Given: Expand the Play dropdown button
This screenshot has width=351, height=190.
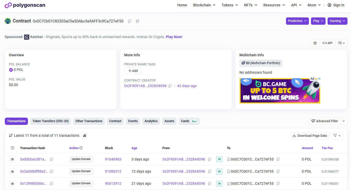Looking at the screenshot, I should pos(318,21).
